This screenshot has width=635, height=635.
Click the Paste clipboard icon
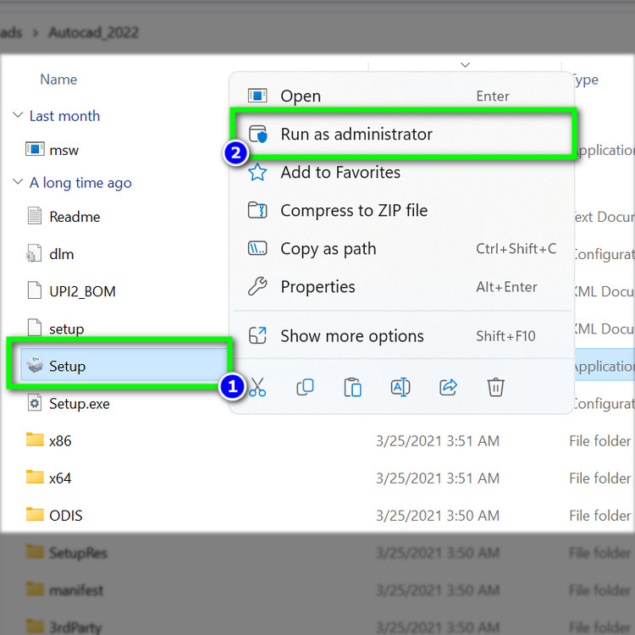pos(353,388)
